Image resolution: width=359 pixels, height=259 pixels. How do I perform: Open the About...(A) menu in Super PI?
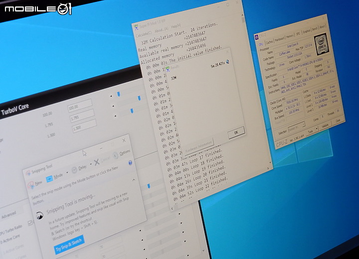(x=162, y=29)
